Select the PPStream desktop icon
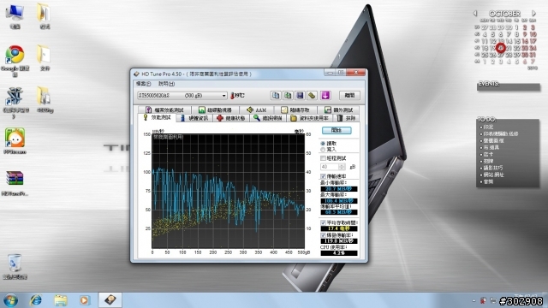Viewport: 548px width, 308px height. 15,140
